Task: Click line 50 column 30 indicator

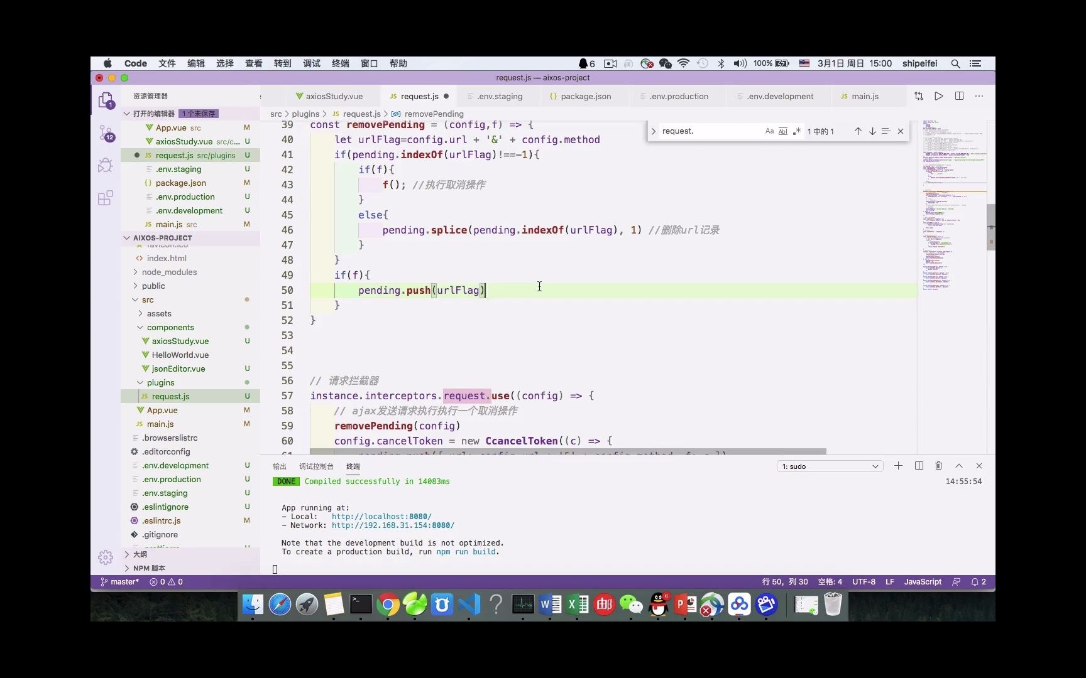Action: (x=785, y=582)
